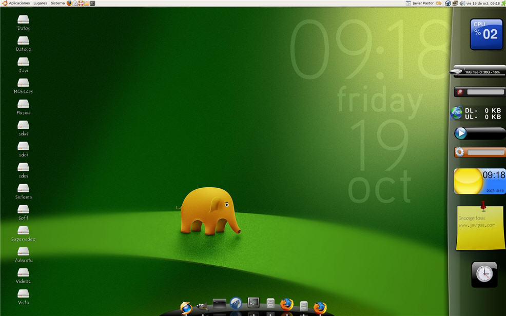Open the network monitor tray icon
506x316 pixels.
455,3
